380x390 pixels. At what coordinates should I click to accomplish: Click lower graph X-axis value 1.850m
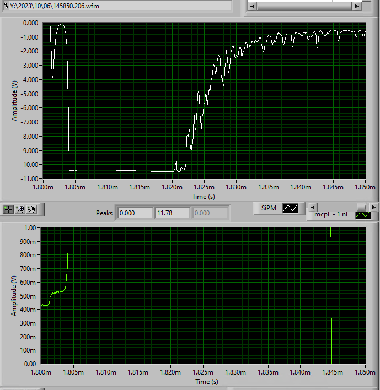[365, 372]
